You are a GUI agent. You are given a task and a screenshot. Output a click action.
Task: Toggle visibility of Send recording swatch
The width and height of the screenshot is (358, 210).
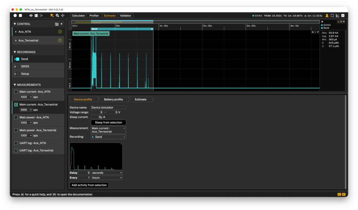[18, 59]
